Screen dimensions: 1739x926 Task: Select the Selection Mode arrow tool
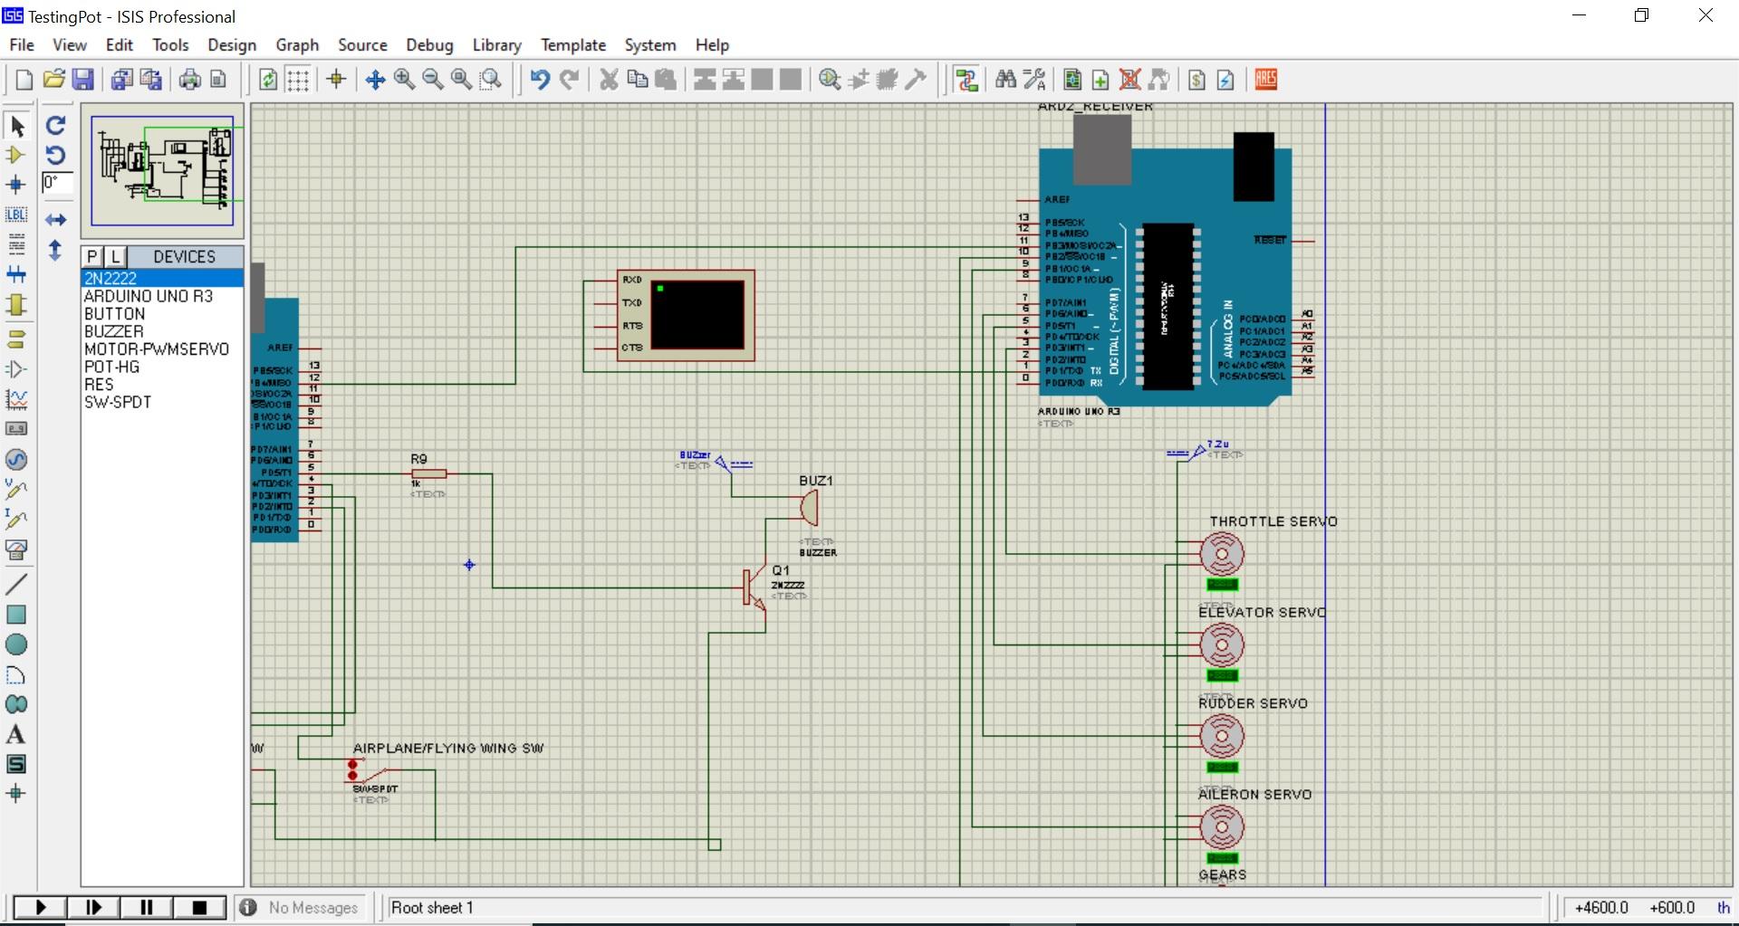pyautogui.click(x=16, y=126)
